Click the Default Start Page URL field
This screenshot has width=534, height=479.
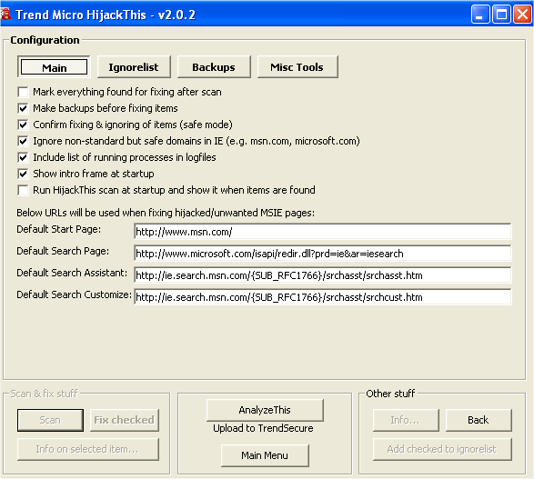pyautogui.click(x=323, y=232)
